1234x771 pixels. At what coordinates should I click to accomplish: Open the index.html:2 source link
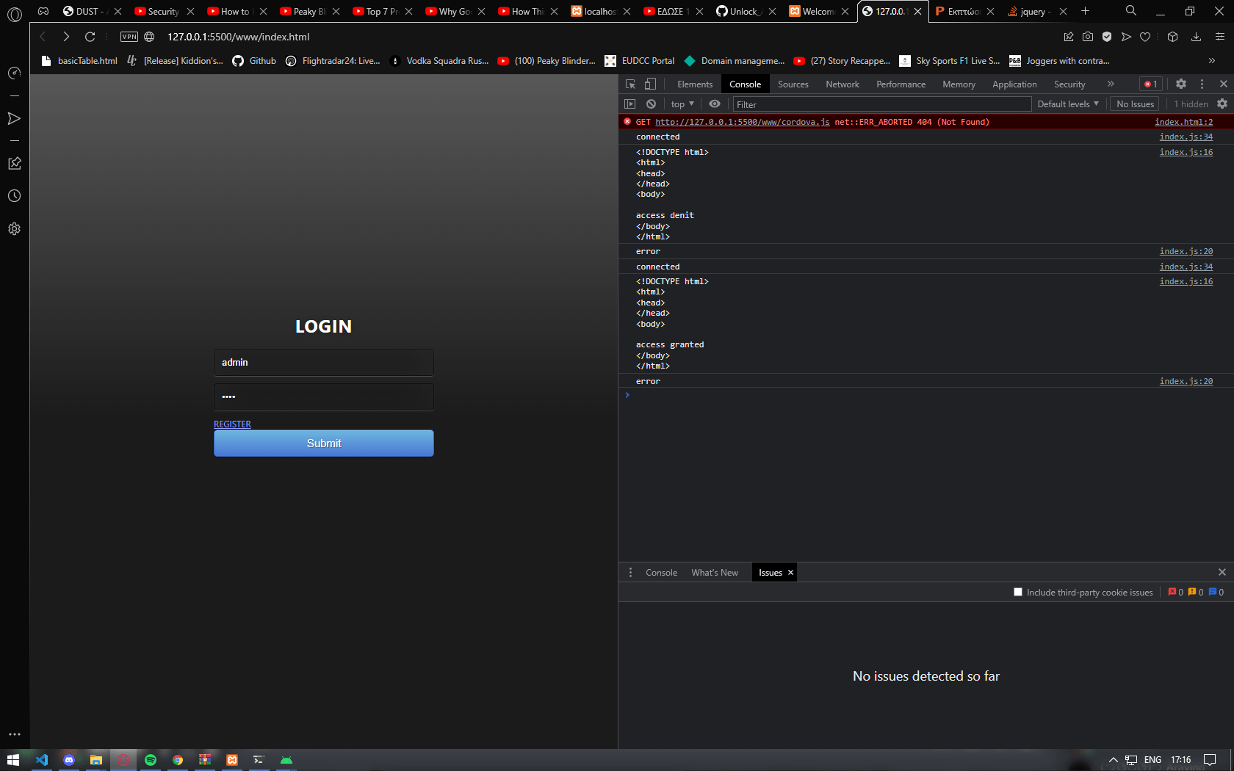pos(1183,122)
